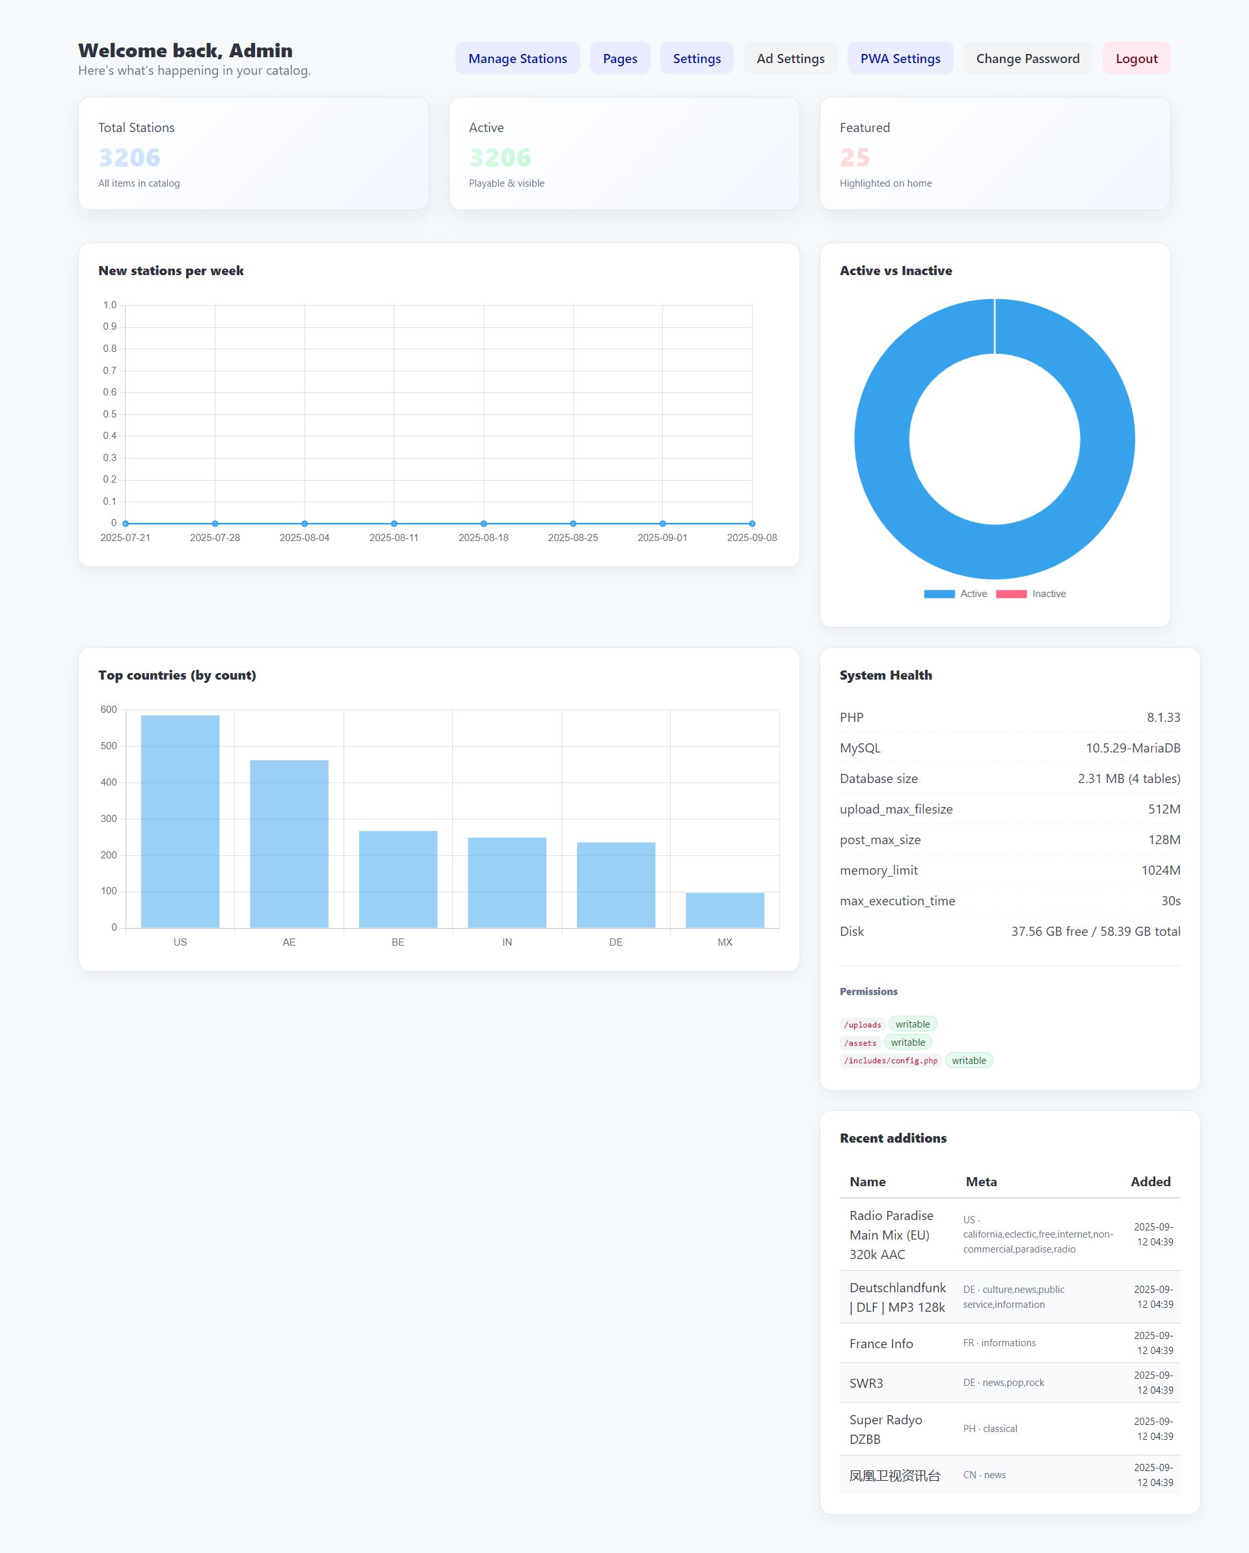Open the Settings page
1249x1553 pixels.
tap(695, 59)
